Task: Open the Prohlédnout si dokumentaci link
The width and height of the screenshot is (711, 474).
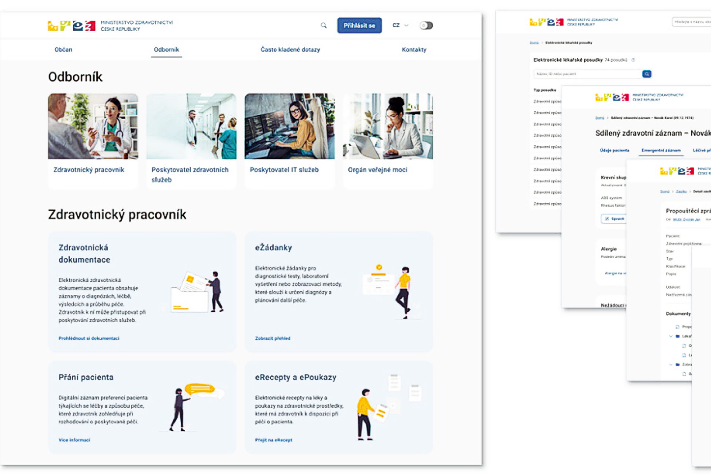Action: tap(89, 338)
